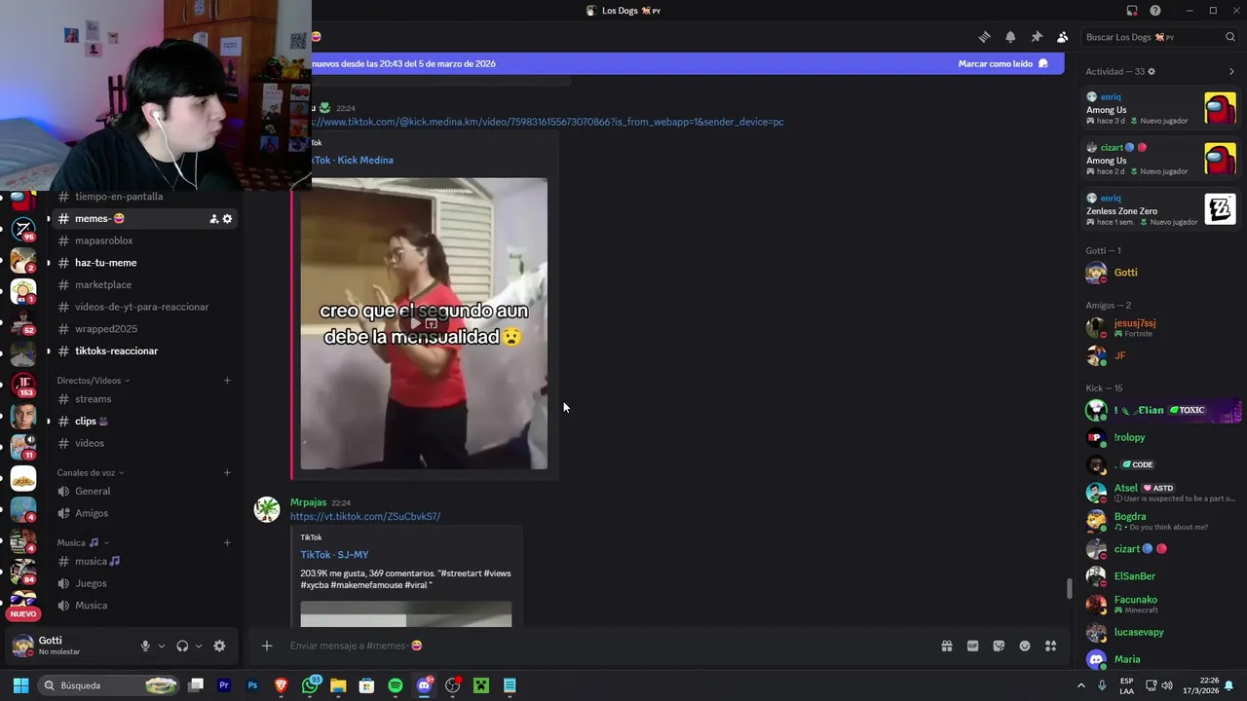Click the chat scrollbar thumb
Screen dimensions: 1247x701
pos(1069,589)
